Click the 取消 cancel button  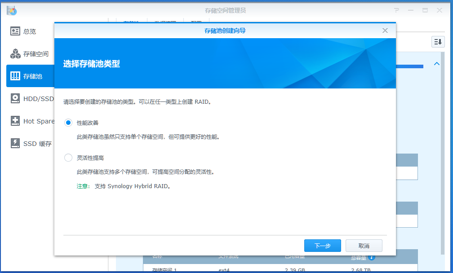click(x=364, y=246)
